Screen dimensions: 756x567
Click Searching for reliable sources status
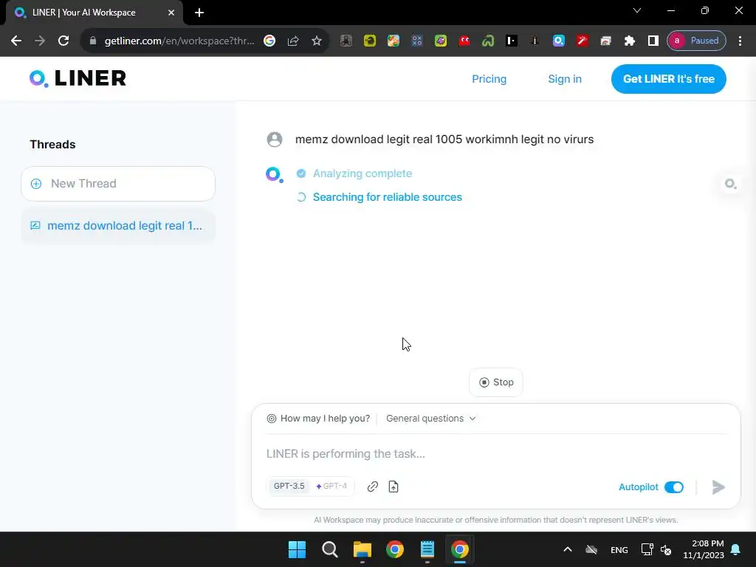(x=387, y=197)
